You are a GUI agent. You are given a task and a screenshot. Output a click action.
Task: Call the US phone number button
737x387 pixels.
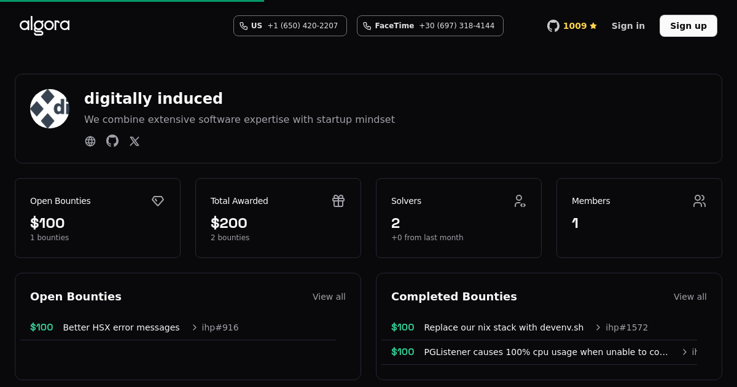pyautogui.click(x=290, y=26)
